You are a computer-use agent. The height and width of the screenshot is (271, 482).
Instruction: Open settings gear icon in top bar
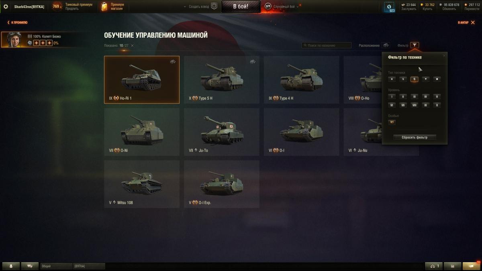(x=6, y=6)
